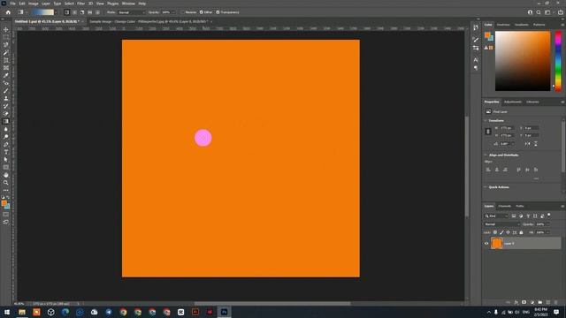Screen dimensions: 566x318
Task: Select the Dodge tool
Action: tap(6, 137)
